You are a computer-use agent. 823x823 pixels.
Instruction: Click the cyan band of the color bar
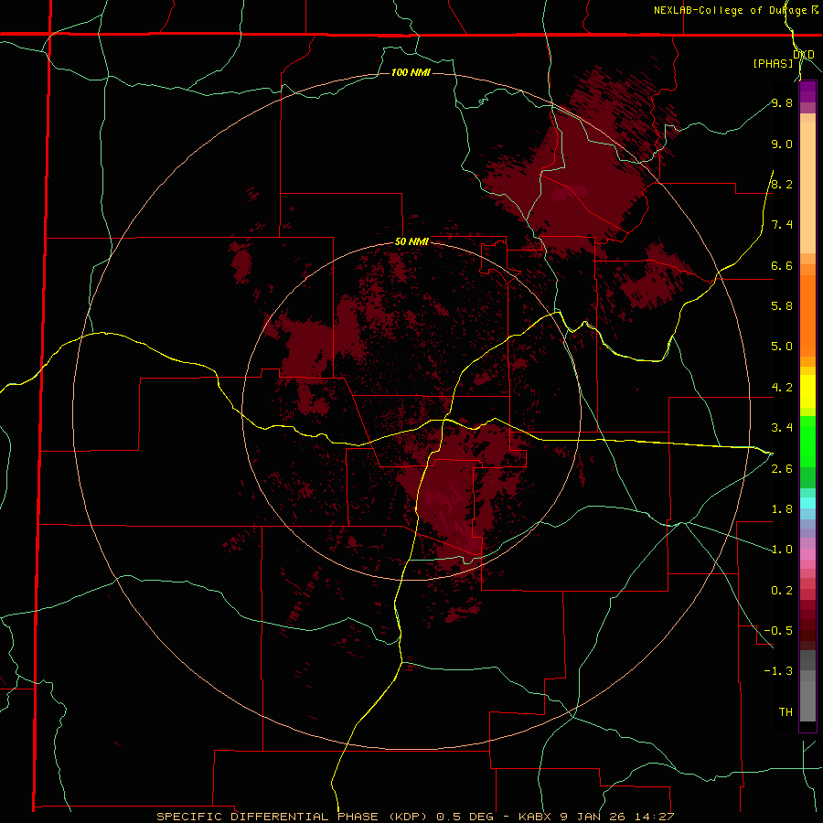[x=807, y=502]
